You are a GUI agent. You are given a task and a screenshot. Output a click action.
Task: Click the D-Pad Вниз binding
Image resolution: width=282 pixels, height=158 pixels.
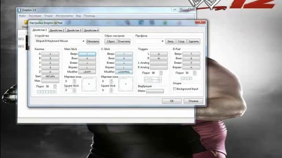point(191,58)
